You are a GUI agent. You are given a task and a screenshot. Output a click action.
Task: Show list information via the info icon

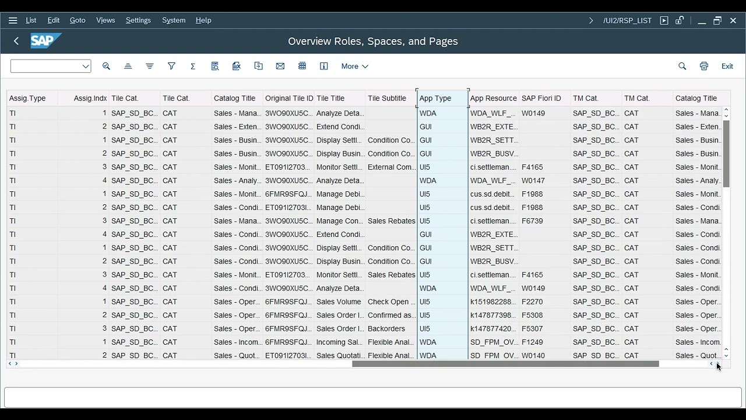(x=324, y=66)
